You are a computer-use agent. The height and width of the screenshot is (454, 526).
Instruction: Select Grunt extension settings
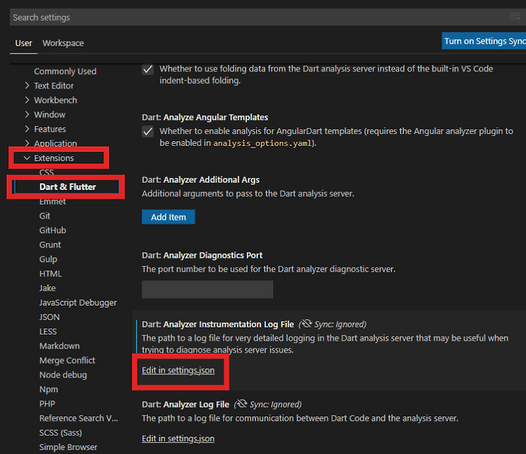[x=50, y=245]
